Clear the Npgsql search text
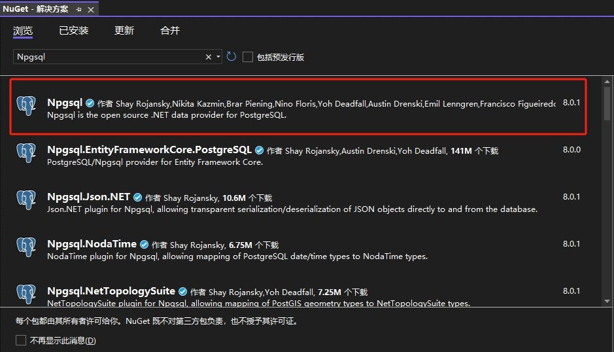614x352 pixels. (x=209, y=57)
